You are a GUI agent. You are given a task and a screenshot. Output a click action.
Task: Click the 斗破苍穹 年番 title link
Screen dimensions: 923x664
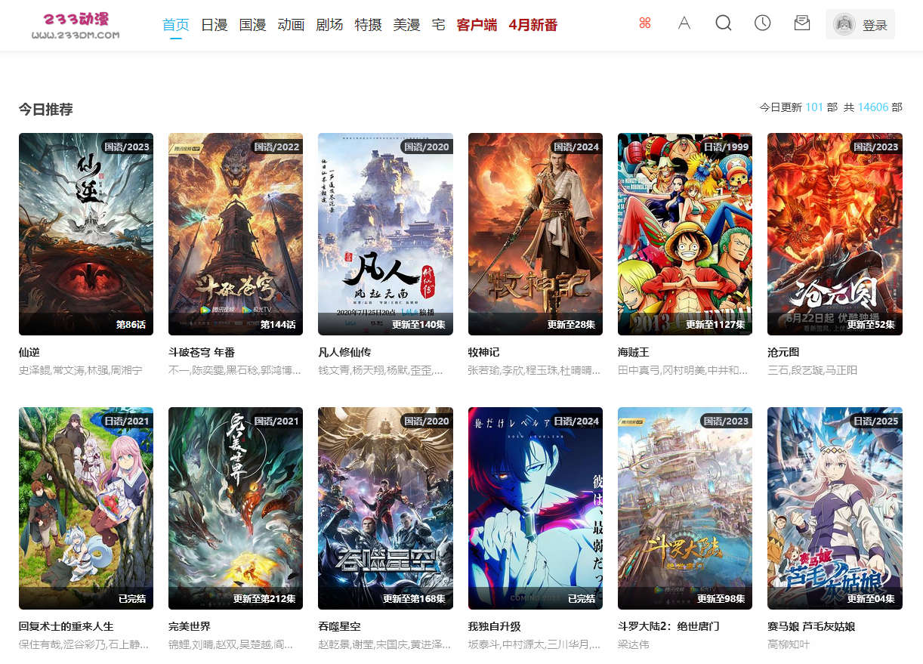coord(202,352)
